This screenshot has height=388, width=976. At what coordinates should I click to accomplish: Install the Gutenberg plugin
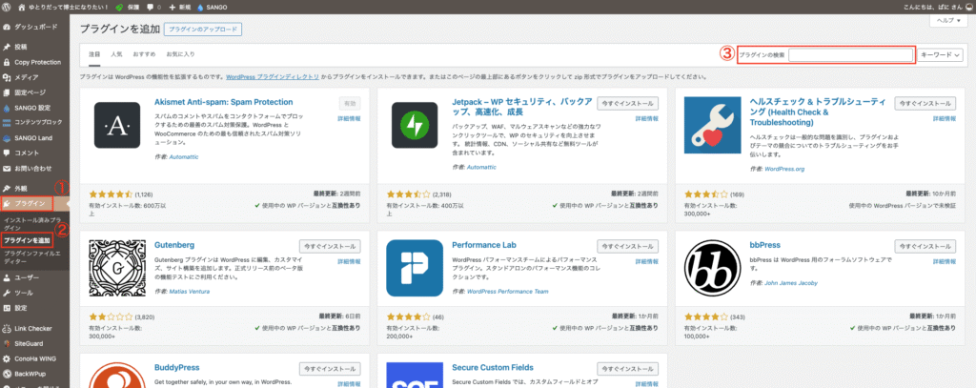330,246
